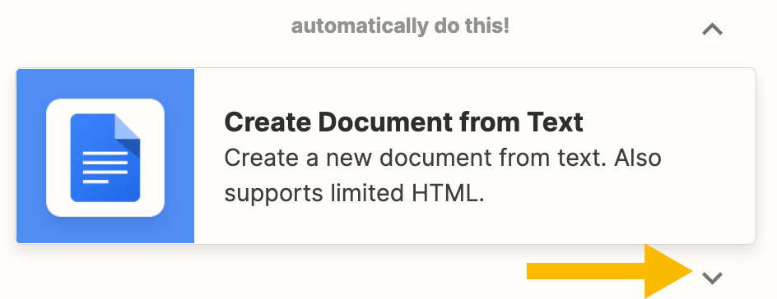Open the Create Document from Text title
777x299 pixels.
[403, 122]
